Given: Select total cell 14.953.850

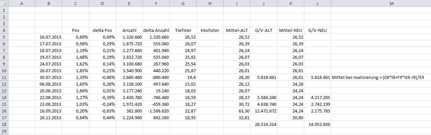Looking at the screenshot, I should coord(317,124).
